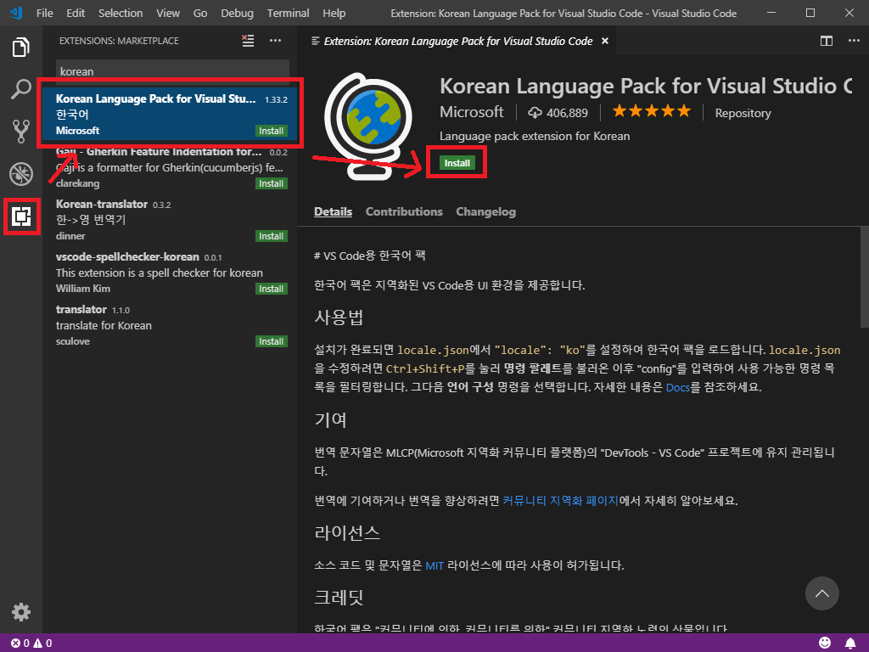Click the extension search box containing korean
Screen dimensions: 869x652
[x=172, y=71]
